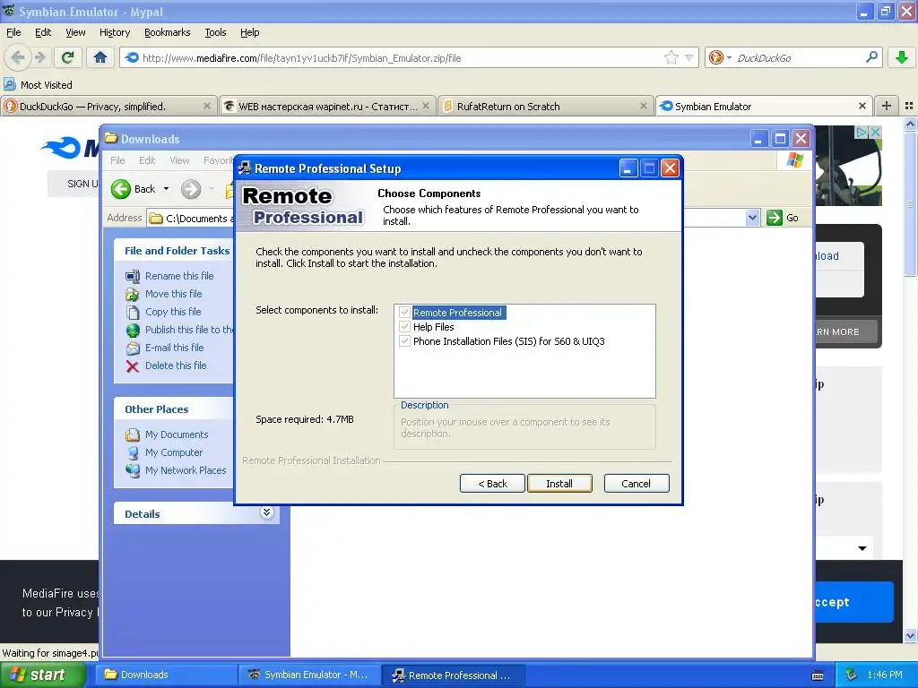Click the Downloads taskbar button
The height and width of the screenshot is (688, 918).
coord(165,675)
